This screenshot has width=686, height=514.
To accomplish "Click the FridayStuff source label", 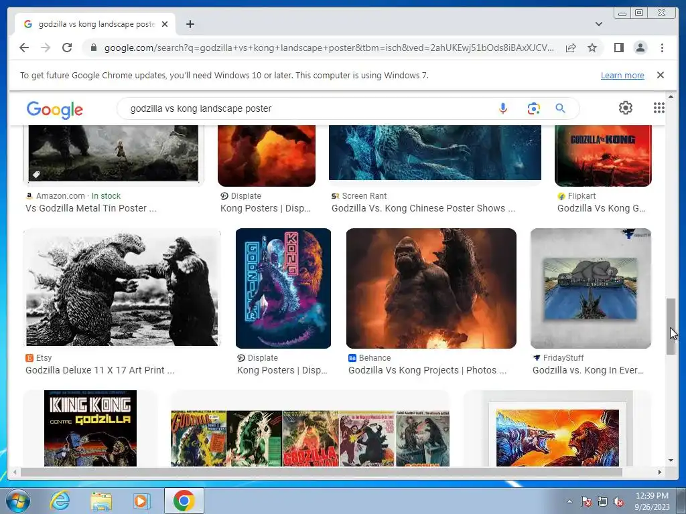I will 558,358.
